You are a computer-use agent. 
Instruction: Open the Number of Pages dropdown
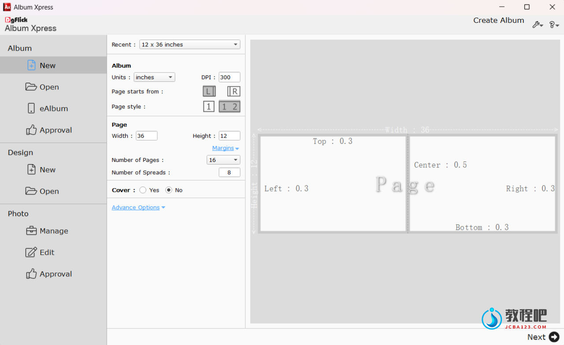(223, 160)
